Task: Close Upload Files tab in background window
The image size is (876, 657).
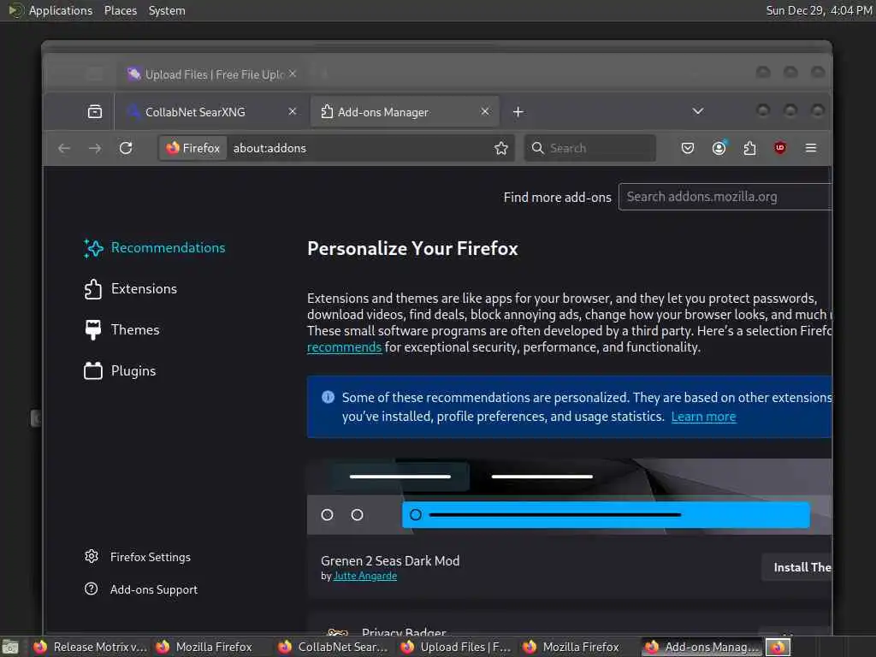Action: point(293,74)
